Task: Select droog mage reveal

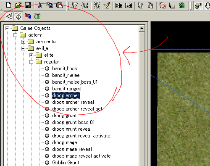Action: [x=72, y=149]
